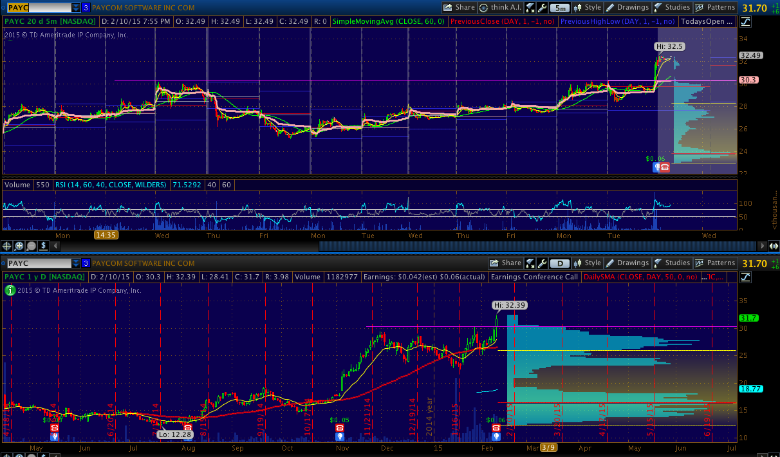Click the PAYC symbol field in the lower chart
Screen dimensions: 780x457
point(39,263)
